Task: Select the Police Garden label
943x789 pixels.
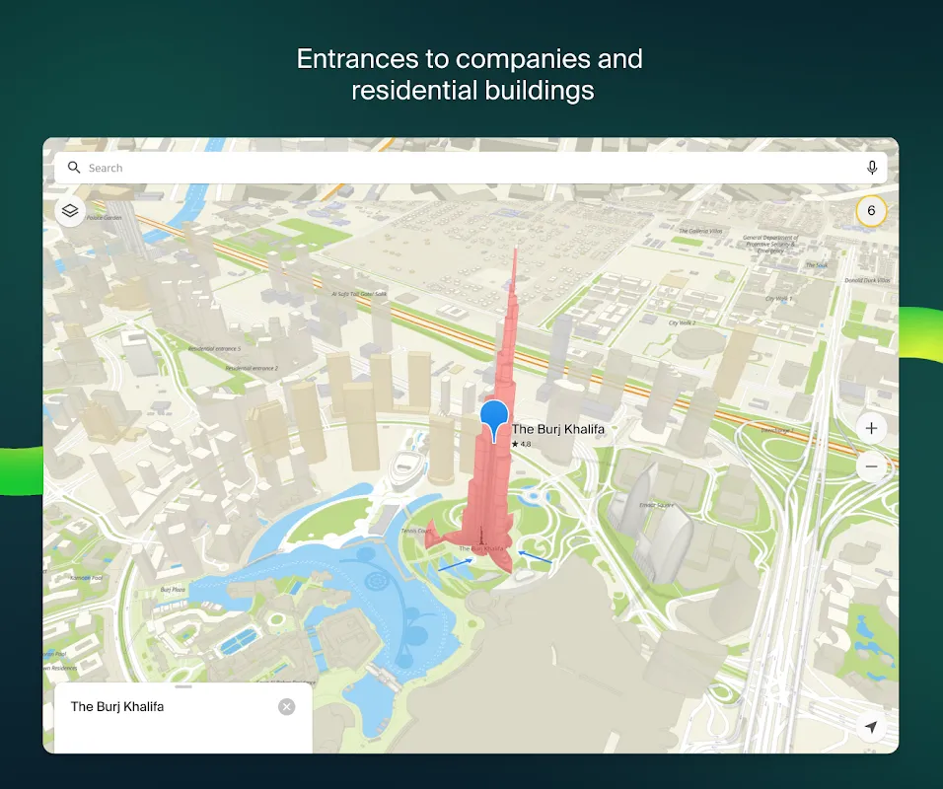Action: click(x=104, y=218)
